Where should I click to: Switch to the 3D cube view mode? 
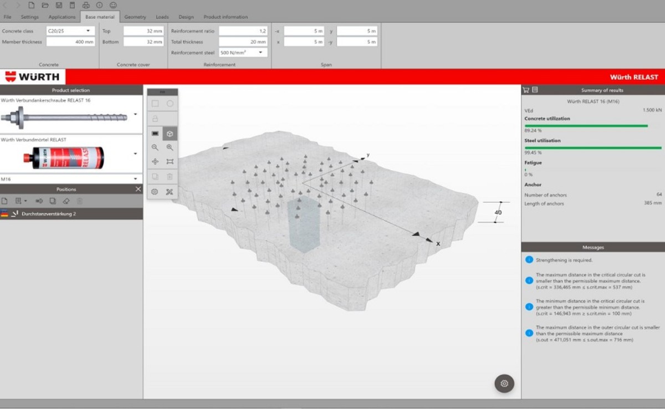(170, 134)
